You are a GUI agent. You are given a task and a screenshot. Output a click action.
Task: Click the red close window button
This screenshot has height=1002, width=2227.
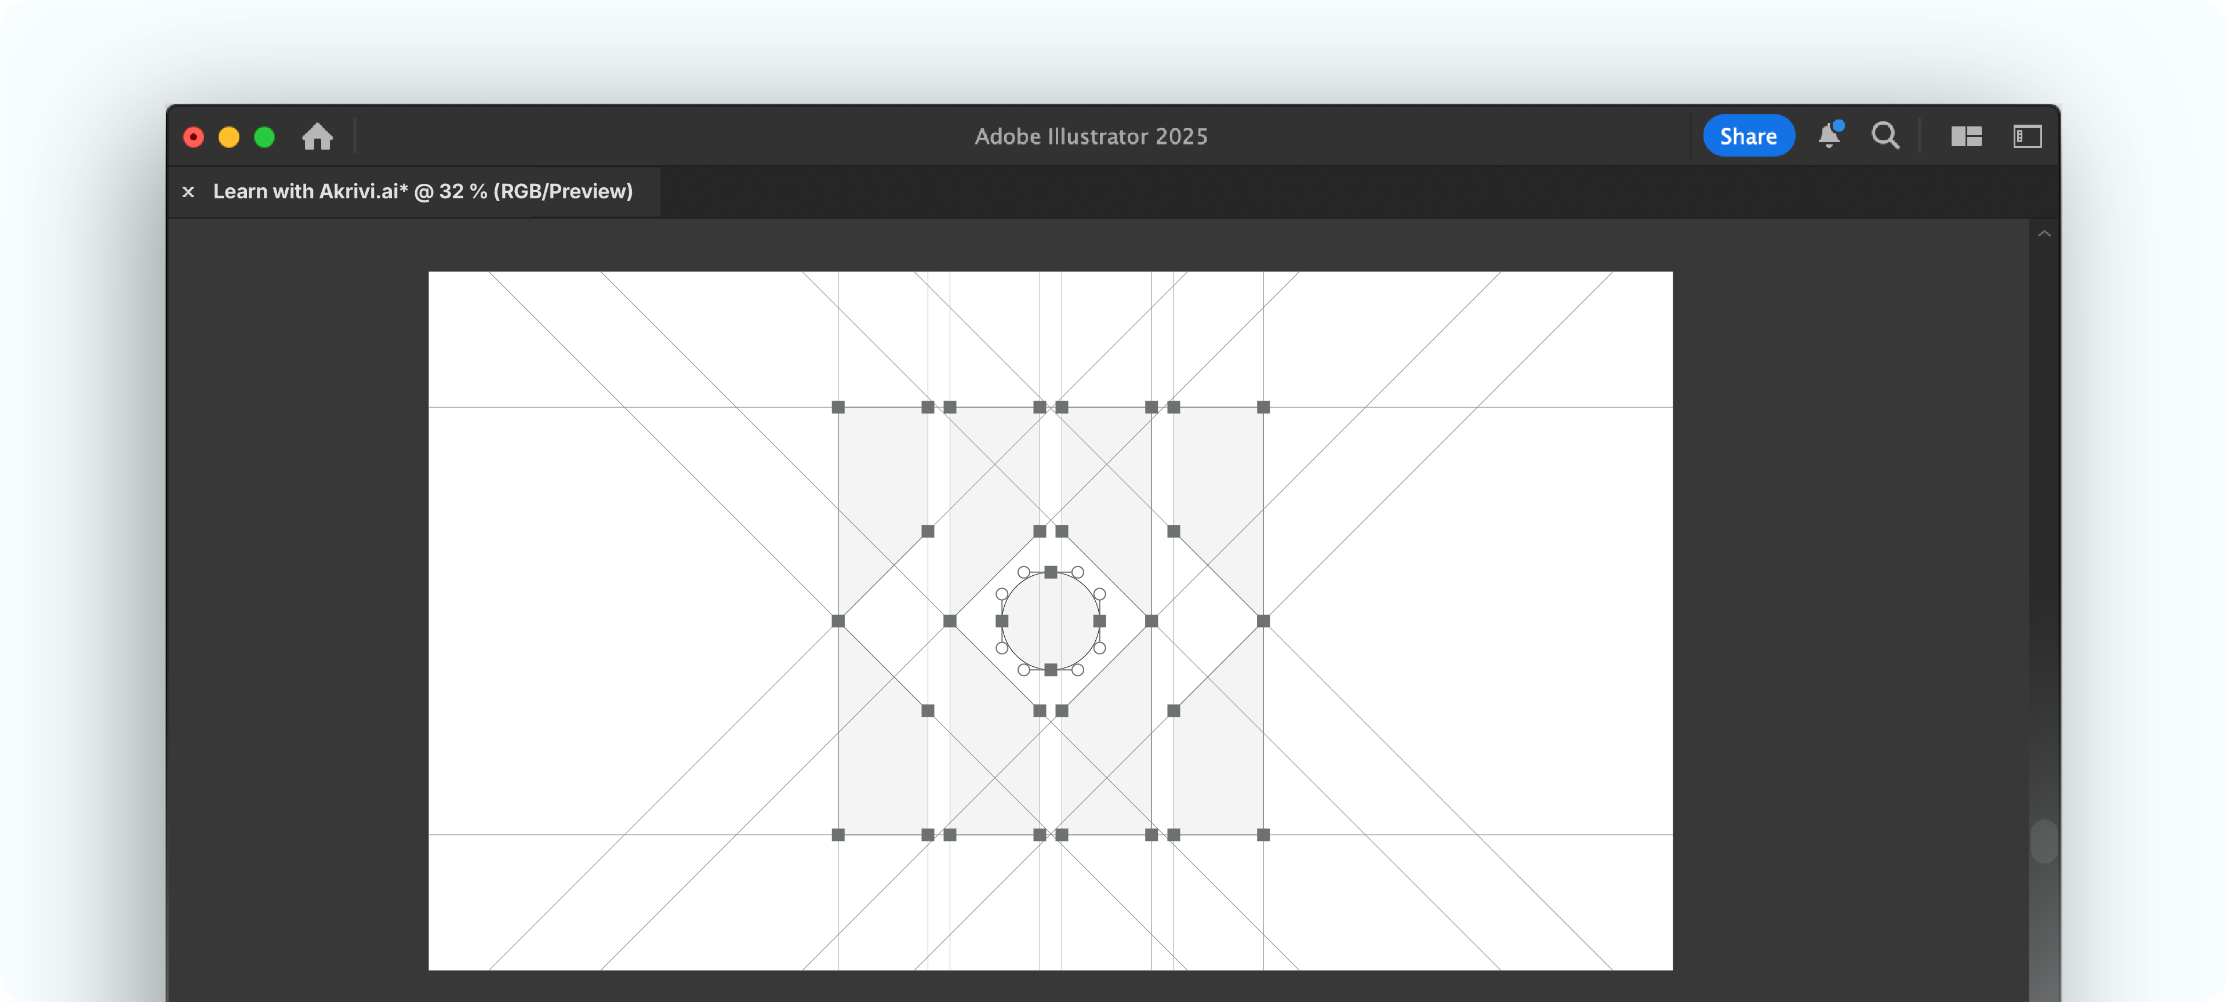click(x=194, y=137)
